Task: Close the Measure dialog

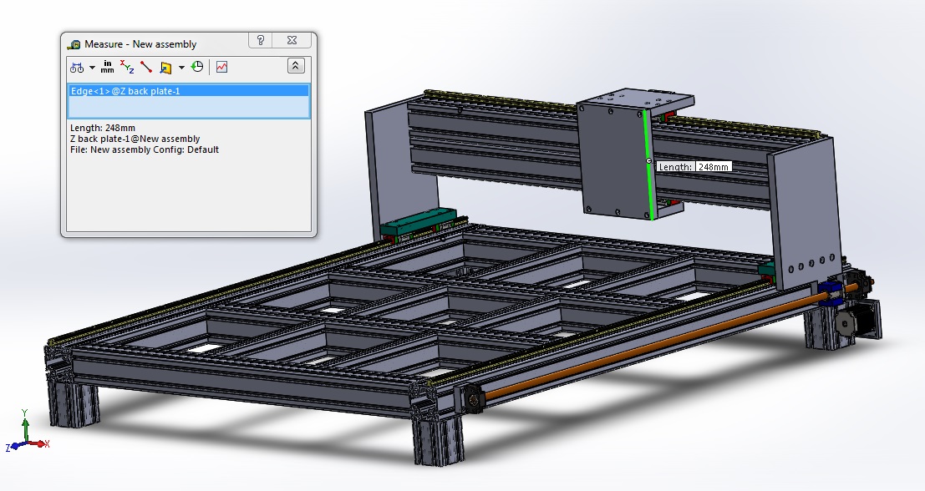Action: click(292, 40)
